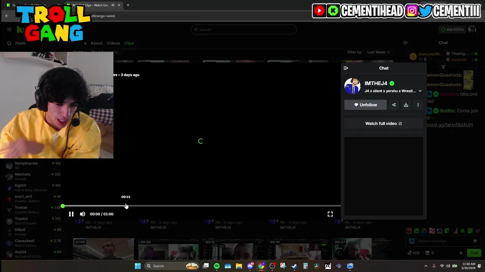This screenshot has height=272, width=485.
Task: Click the green playhead dot
Action: (63, 206)
